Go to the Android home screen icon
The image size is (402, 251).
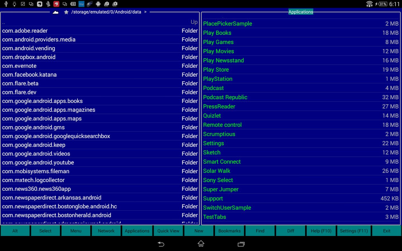[x=201, y=244]
